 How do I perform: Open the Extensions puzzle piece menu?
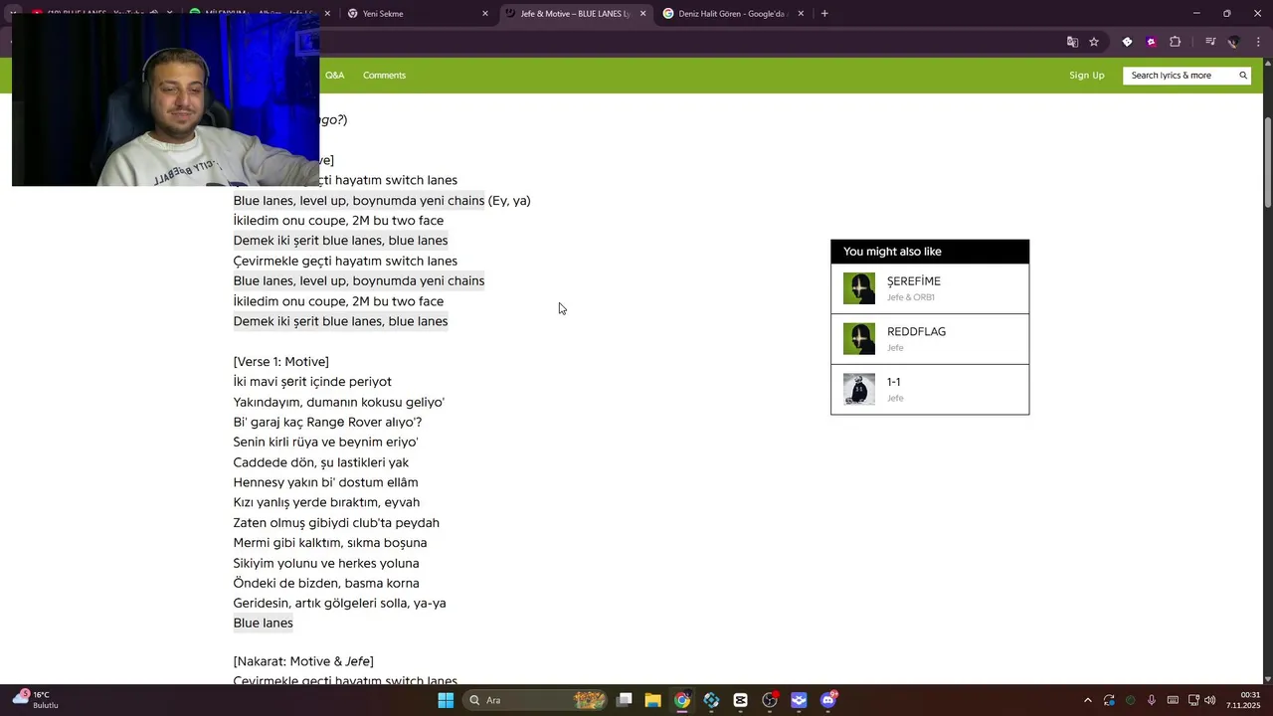1175,42
